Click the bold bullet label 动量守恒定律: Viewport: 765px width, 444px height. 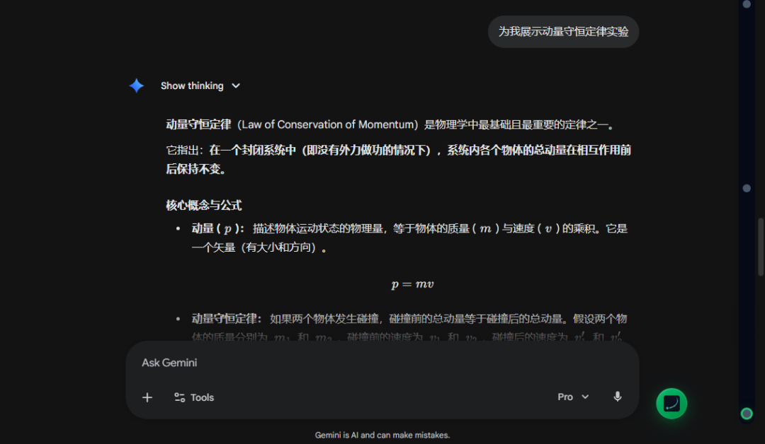[227, 319]
